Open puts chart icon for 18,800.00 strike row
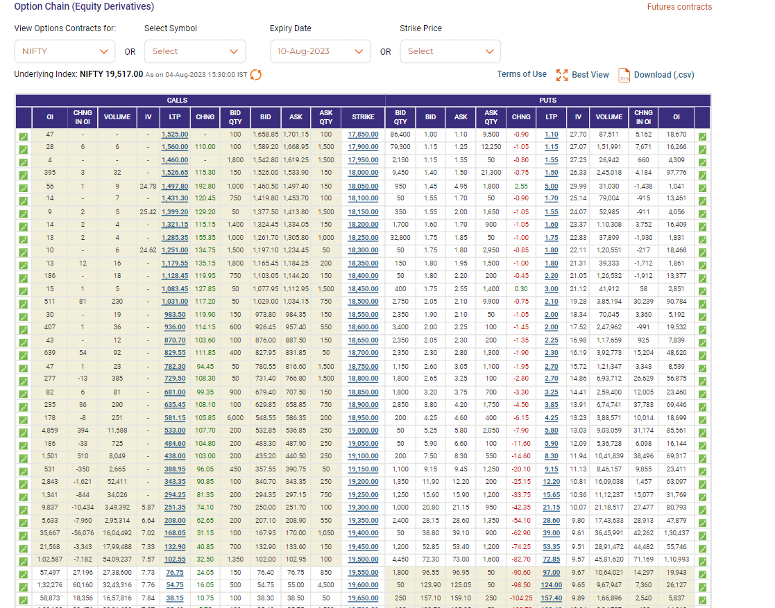 click(702, 380)
